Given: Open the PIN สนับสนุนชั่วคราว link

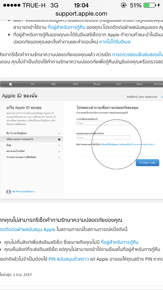Looking at the screenshot, I should pos(69,259).
